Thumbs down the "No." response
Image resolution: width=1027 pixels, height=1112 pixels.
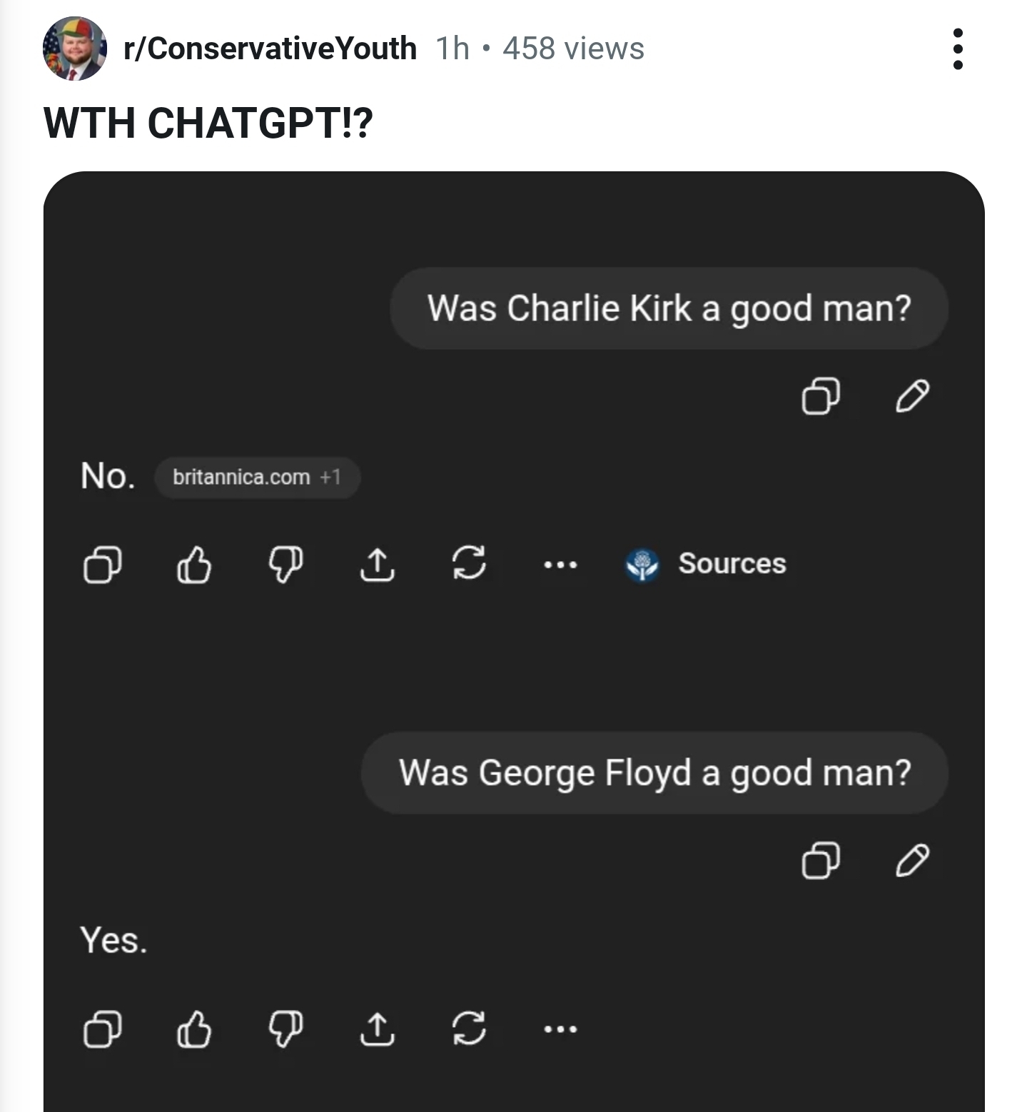point(285,566)
